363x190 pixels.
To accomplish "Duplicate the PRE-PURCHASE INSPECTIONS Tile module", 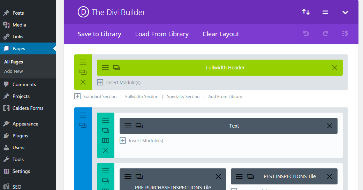I will (x=139, y=176).
